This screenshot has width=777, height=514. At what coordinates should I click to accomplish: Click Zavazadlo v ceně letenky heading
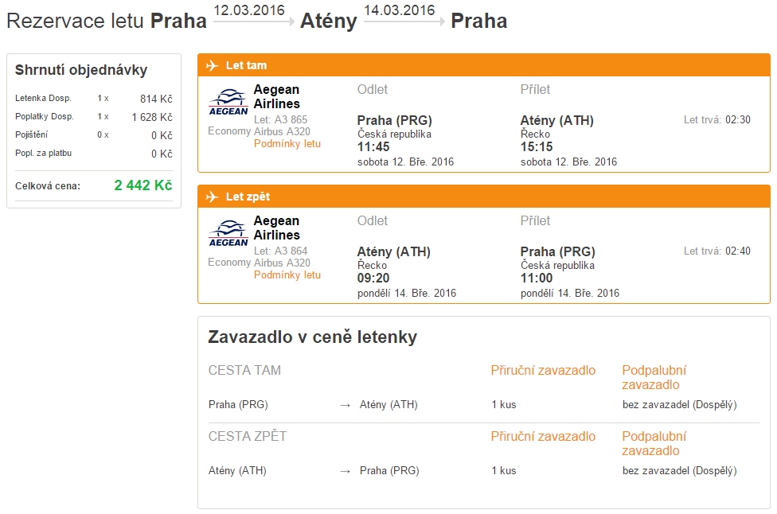tap(313, 337)
